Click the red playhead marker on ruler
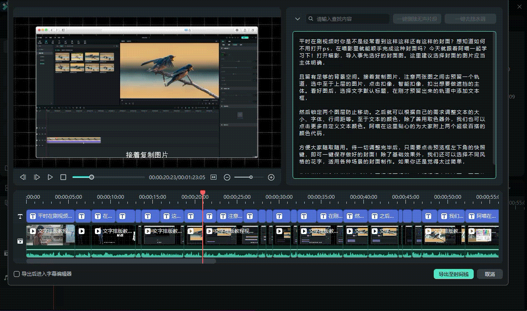 (x=203, y=193)
